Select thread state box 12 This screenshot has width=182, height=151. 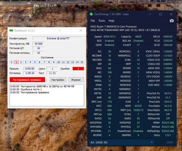coord(68,62)
